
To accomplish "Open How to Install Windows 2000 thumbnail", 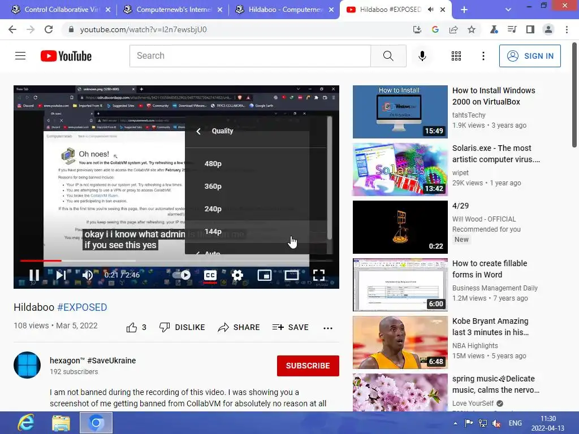I will point(400,112).
